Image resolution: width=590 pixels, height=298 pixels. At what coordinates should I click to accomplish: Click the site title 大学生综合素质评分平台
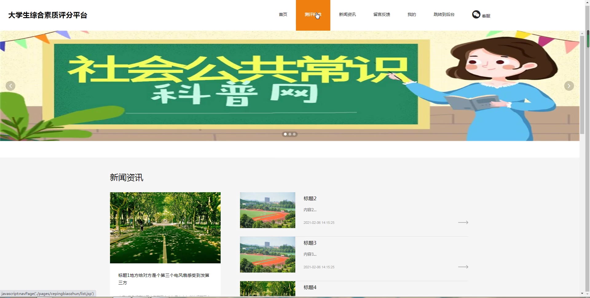[x=48, y=15]
